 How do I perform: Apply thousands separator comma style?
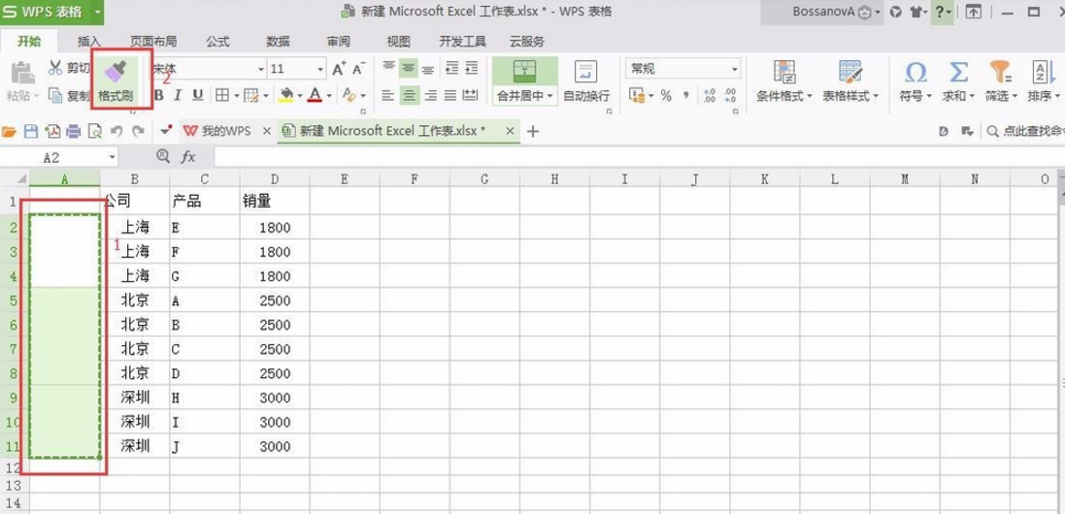[x=686, y=96]
